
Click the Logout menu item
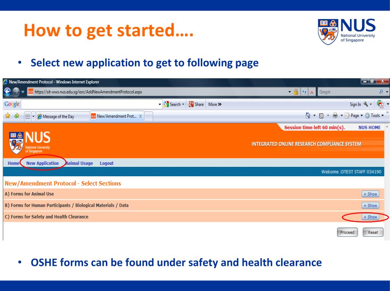tap(107, 163)
